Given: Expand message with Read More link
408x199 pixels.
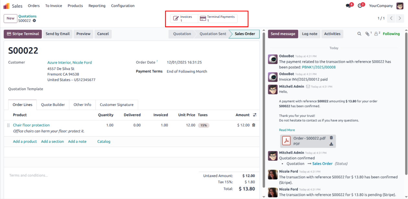Looking at the screenshot, I should (287, 130).
